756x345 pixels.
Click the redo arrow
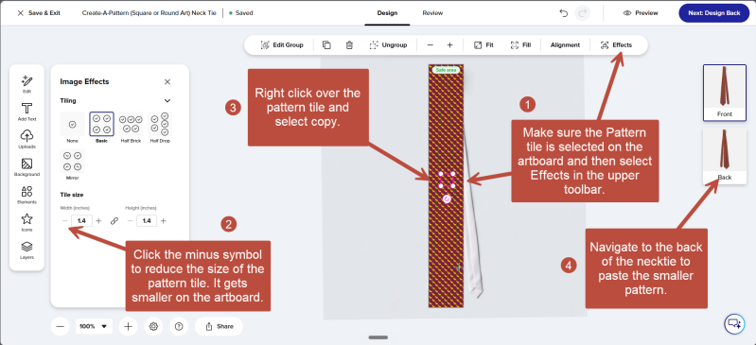(583, 13)
